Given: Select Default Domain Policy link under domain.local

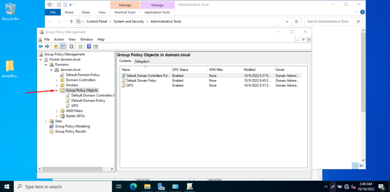Looking at the screenshot, I should tap(82, 75).
